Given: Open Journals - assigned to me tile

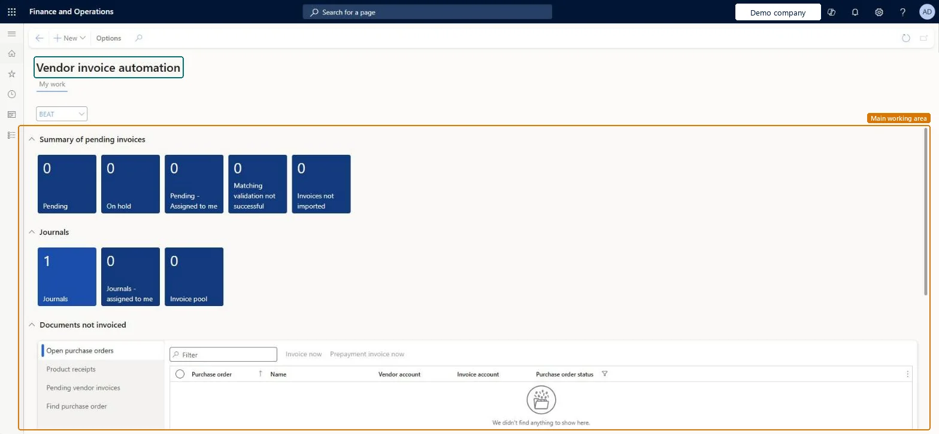Looking at the screenshot, I should tap(131, 277).
